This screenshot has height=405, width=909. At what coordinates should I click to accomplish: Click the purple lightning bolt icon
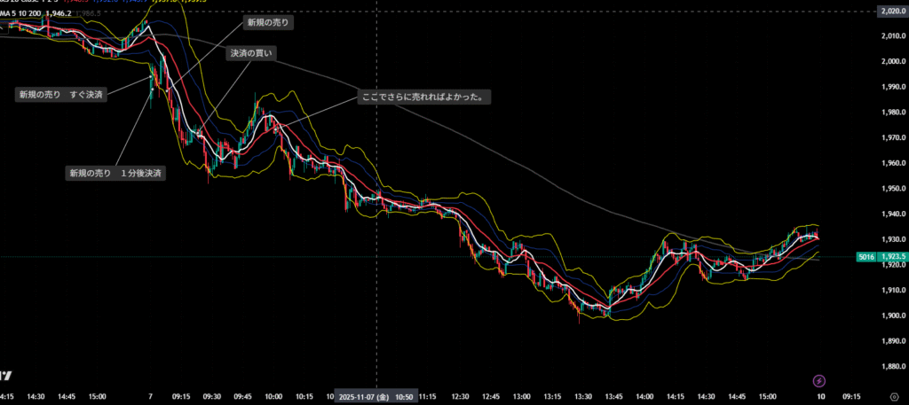[x=819, y=381]
